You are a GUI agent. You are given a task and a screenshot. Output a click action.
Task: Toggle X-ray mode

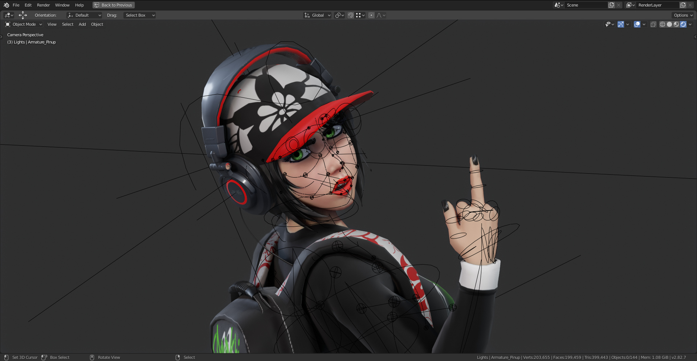(653, 24)
